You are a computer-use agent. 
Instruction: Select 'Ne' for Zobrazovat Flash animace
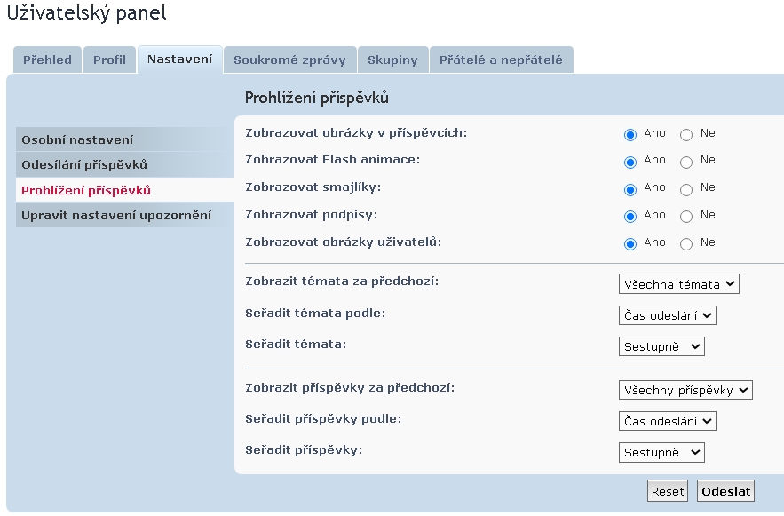click(686, 162)
